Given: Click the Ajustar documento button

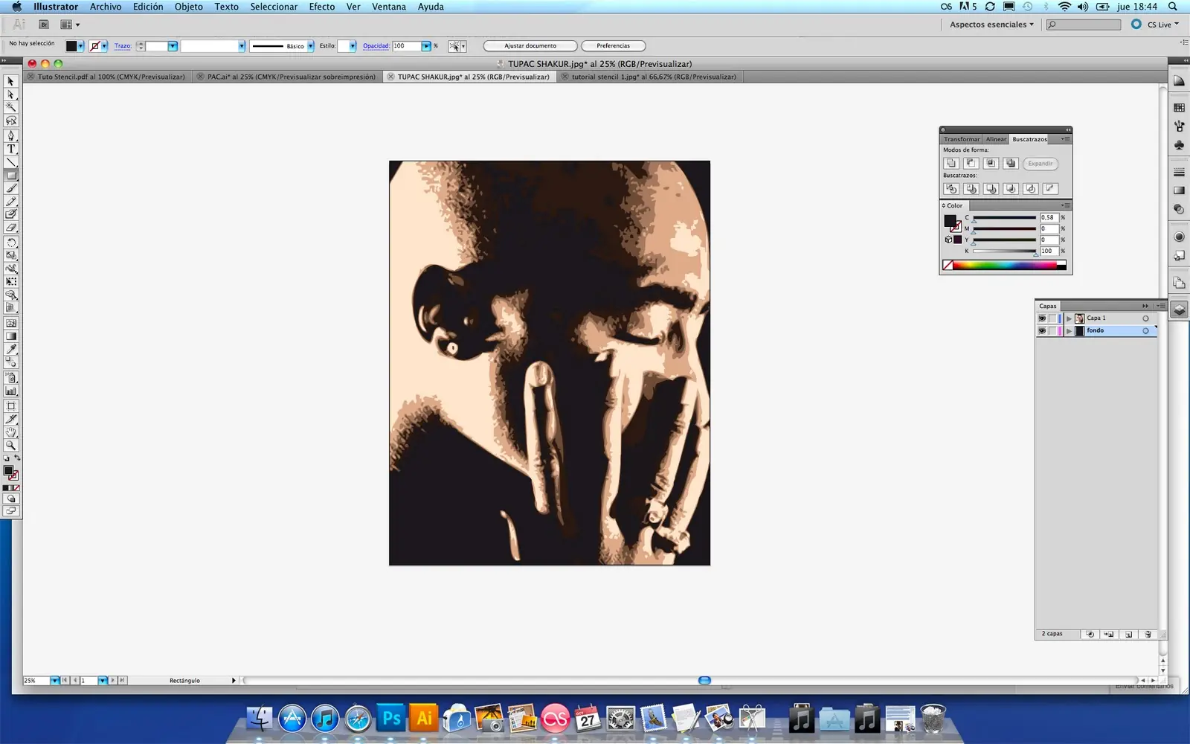Looking at the screenshot, I should pos(530,46).
